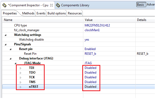
Task: Select the Watchdog settings row label
Action: pyautogui.click(x=28, y=35)
